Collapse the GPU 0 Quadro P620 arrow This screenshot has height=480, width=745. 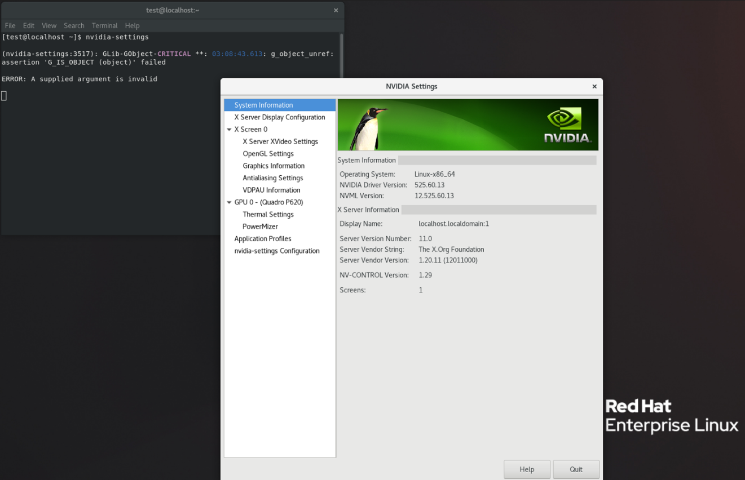pos(229,202)
